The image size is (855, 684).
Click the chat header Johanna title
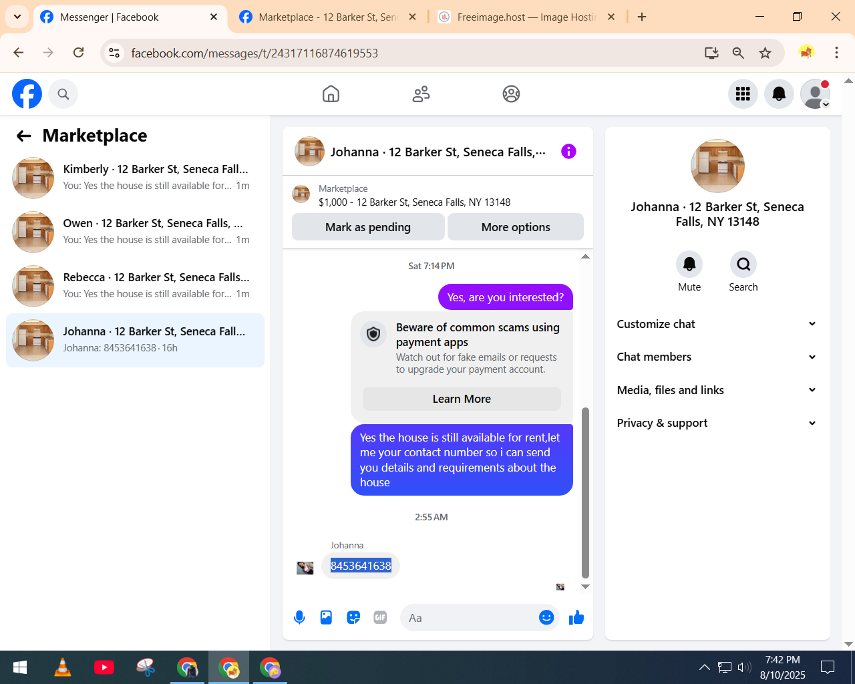point(438,152)
